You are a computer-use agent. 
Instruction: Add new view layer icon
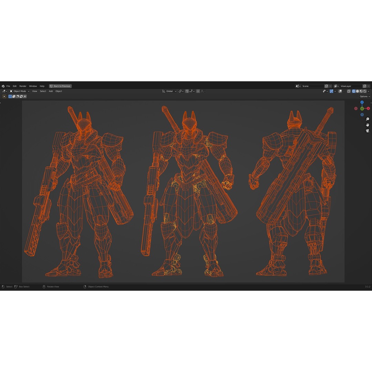tap(365, 86)
